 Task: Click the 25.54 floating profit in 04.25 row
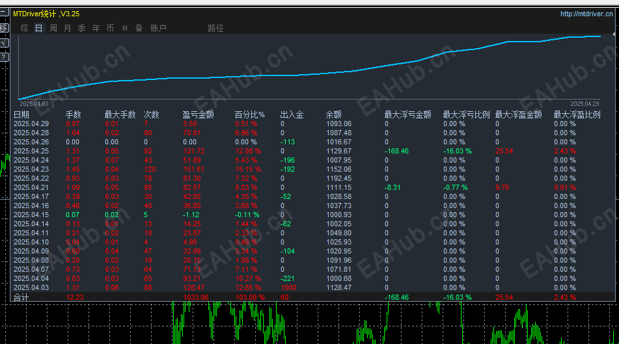click(504, 151)
